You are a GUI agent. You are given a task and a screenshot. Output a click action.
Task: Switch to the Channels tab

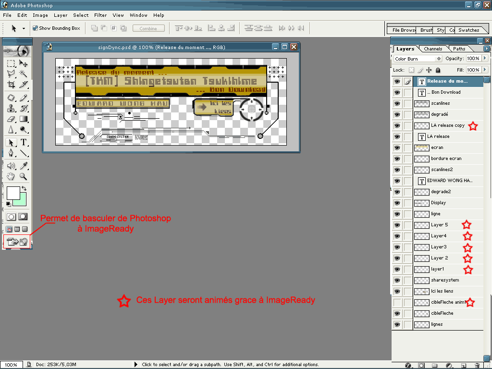pos(433,49)
